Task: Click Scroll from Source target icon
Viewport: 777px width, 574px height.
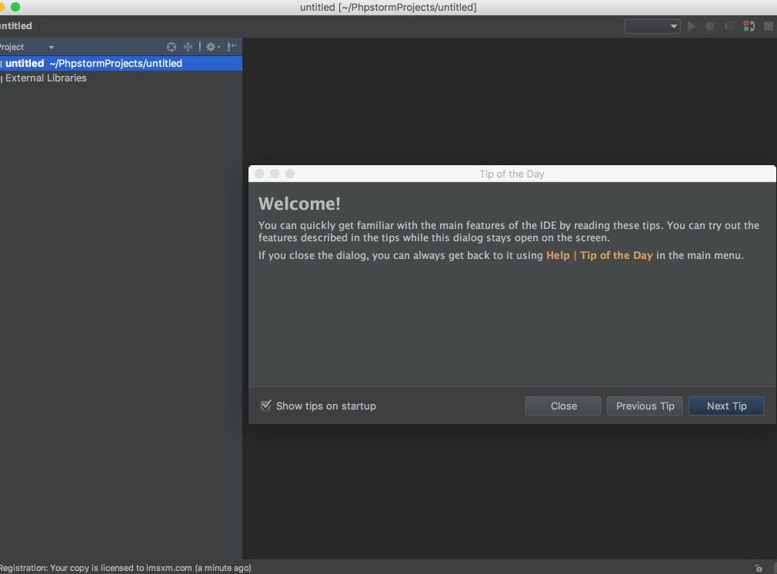Action: pos(172,47)
